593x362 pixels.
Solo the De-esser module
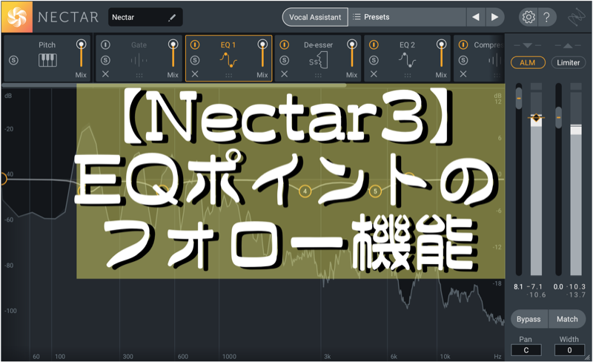[285, 60]
